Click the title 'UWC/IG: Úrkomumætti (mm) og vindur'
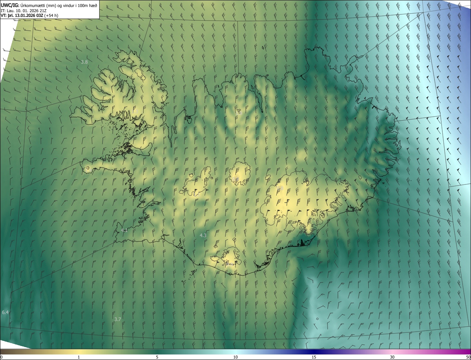This screenshot has width=471, height=360. pyautogui.click(x=49, y=5)
